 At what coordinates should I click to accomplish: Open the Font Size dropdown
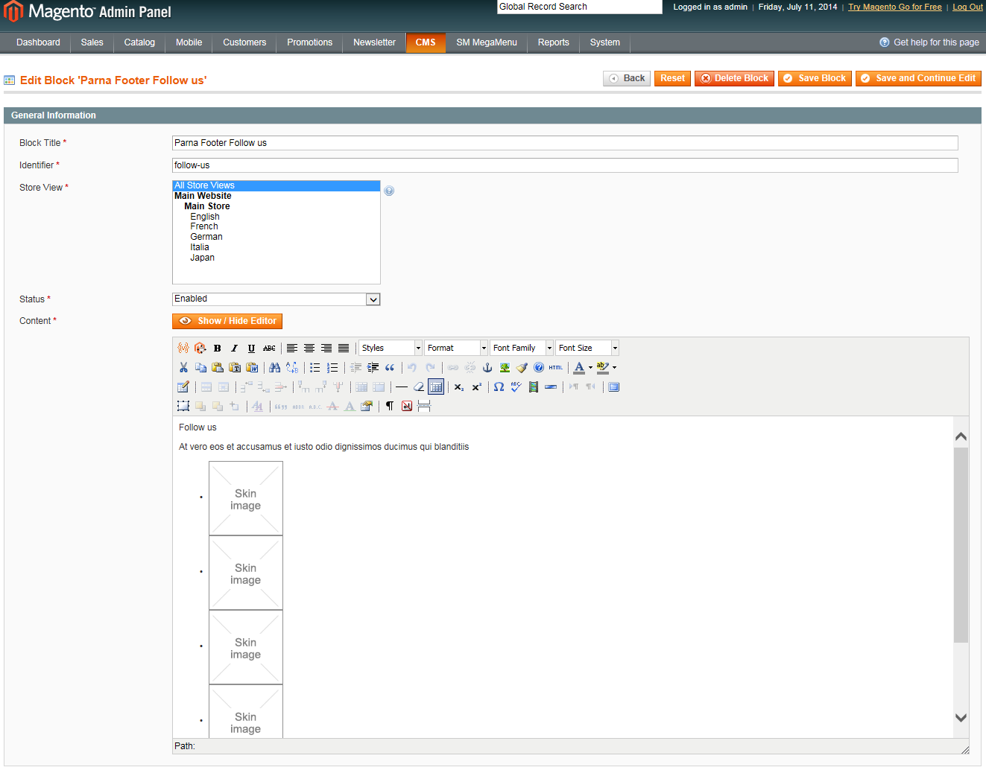click(x=587, y=348)
